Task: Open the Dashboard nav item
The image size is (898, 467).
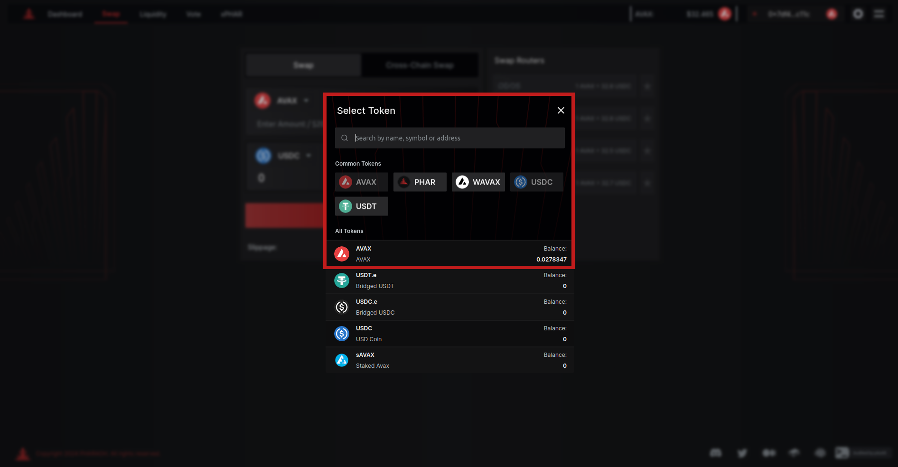Action: (65, 14)
